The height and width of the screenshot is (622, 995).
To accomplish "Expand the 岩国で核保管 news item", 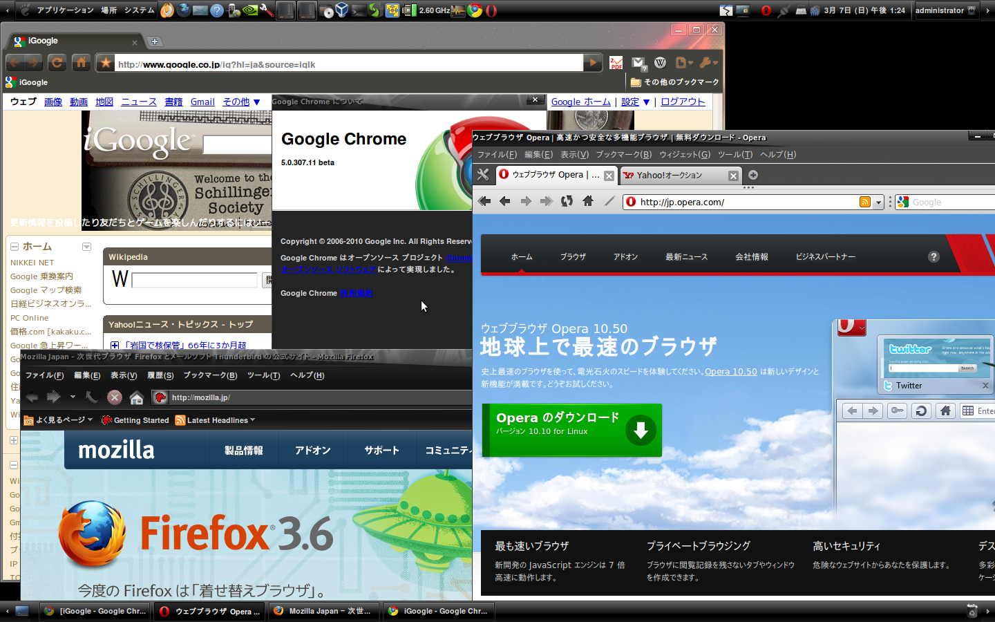I will click(115, 345).
